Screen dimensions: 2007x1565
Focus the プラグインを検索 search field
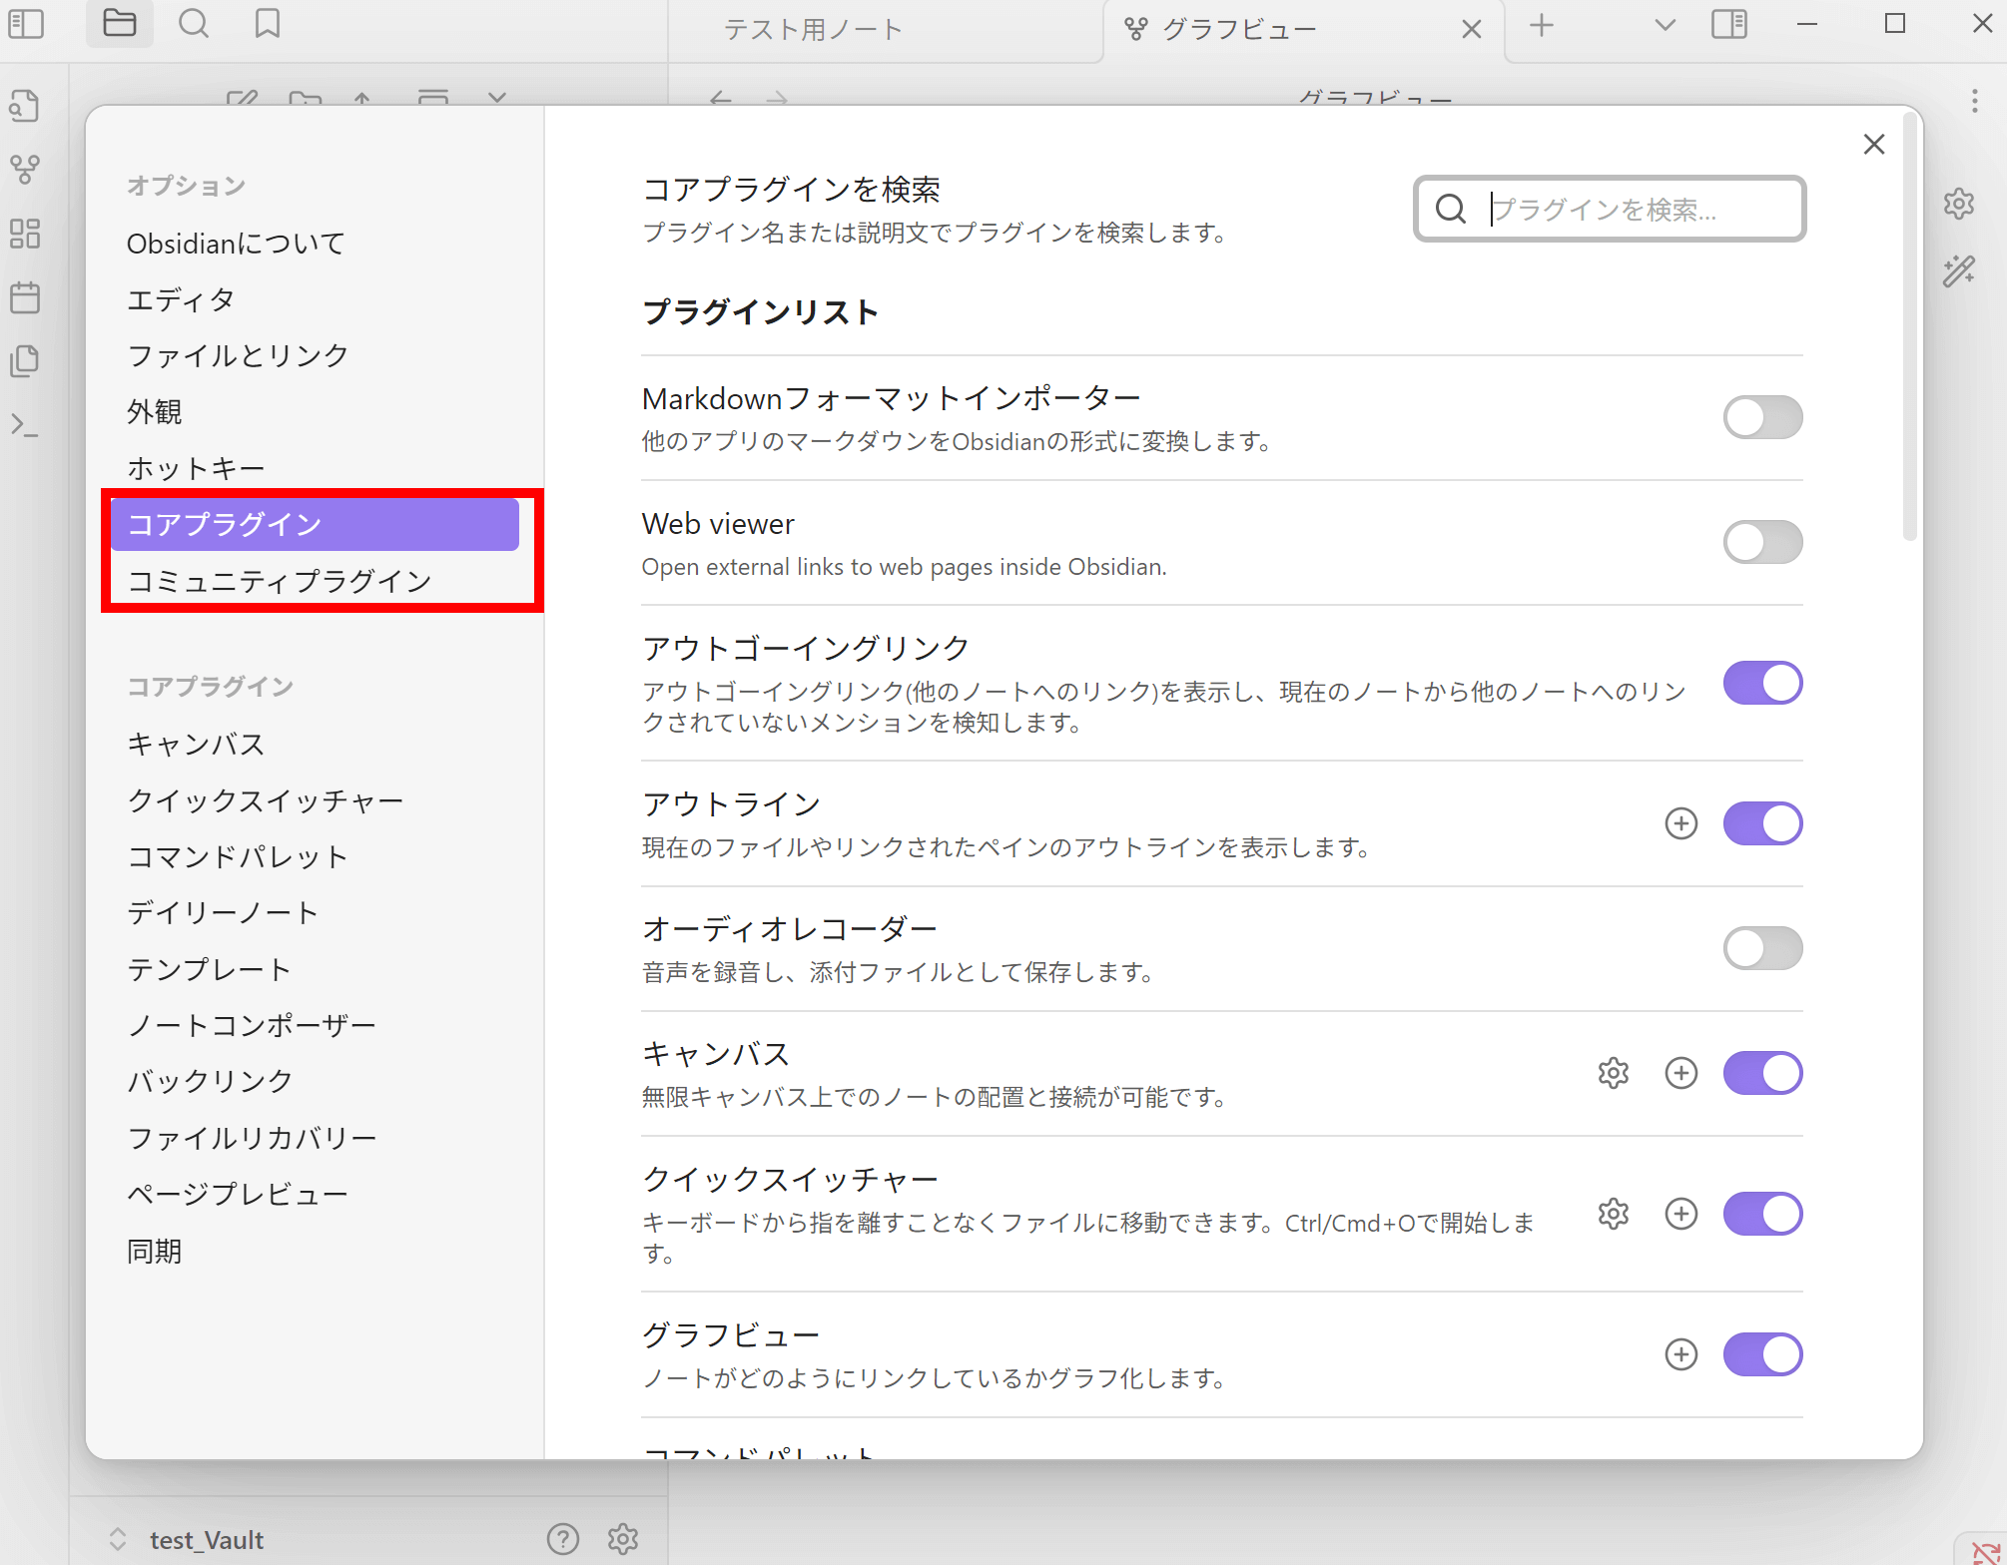coord(1610,209)
